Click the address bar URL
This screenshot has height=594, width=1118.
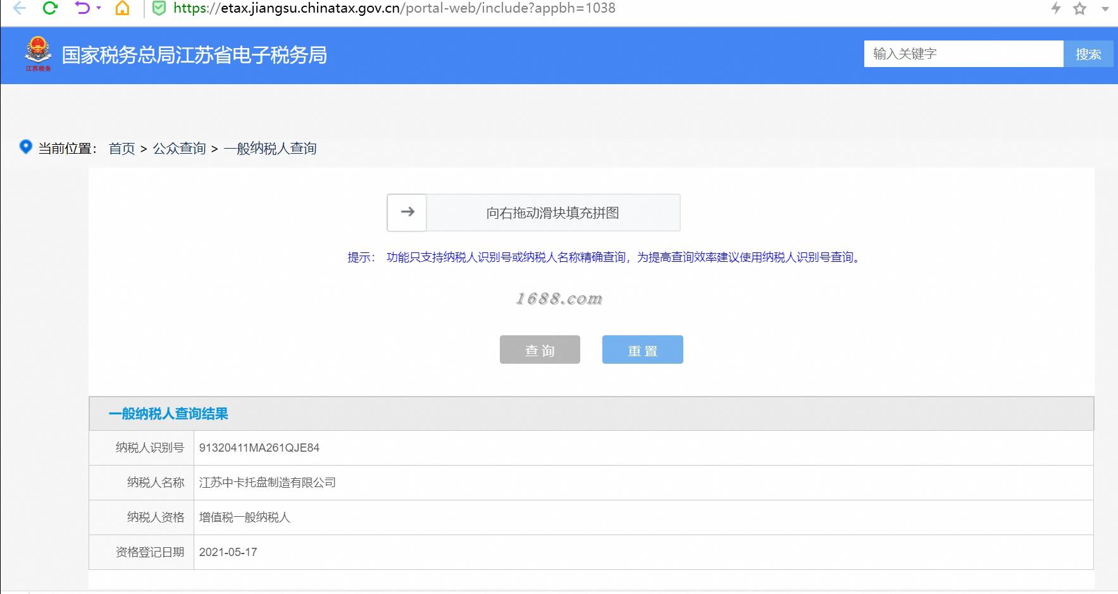tap(394, 8)
